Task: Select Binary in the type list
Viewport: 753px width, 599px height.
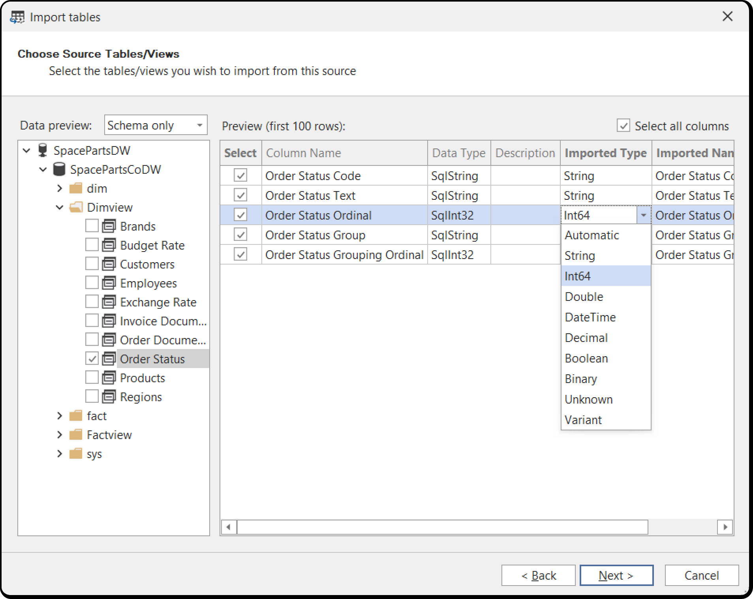Action: coord(606,379)
